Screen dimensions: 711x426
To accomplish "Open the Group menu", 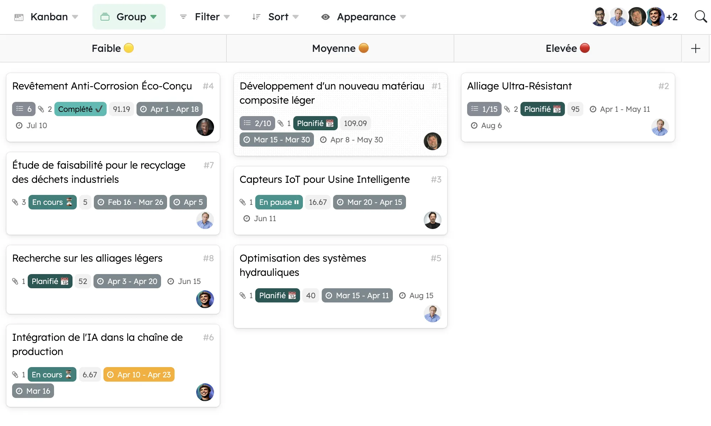I will (129, 17).
